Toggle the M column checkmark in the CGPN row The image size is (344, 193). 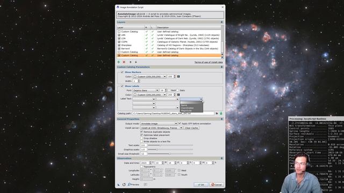click(147, 42)
